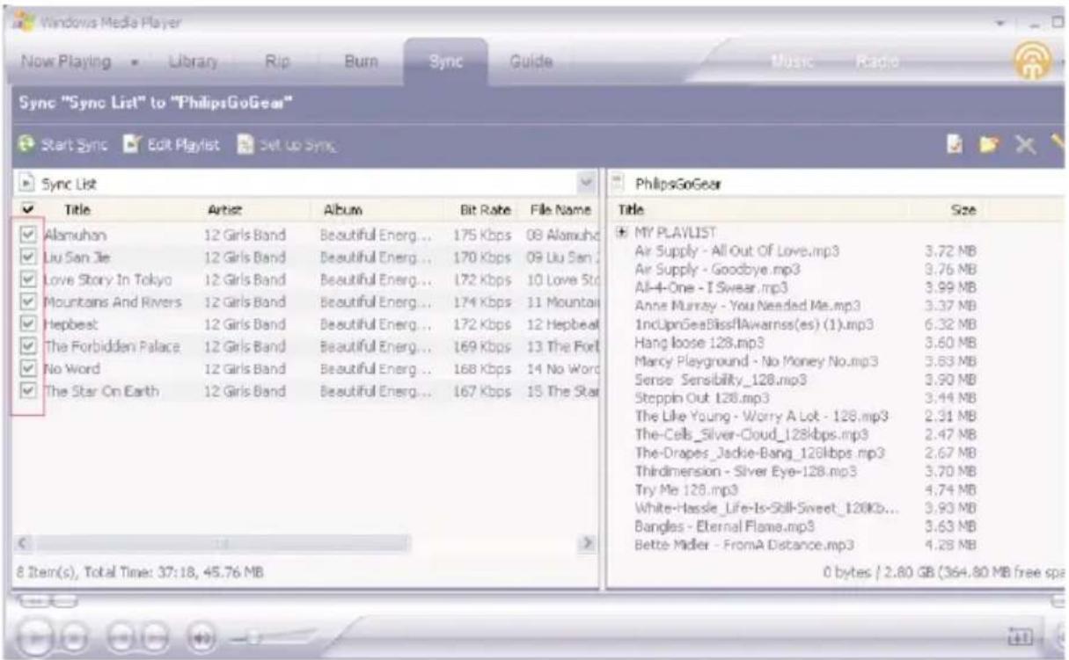Image resolution: width=1069 pixels, height=660 pixels.
Task: Select the Sync tab
Action: click(x=445, y=63)
